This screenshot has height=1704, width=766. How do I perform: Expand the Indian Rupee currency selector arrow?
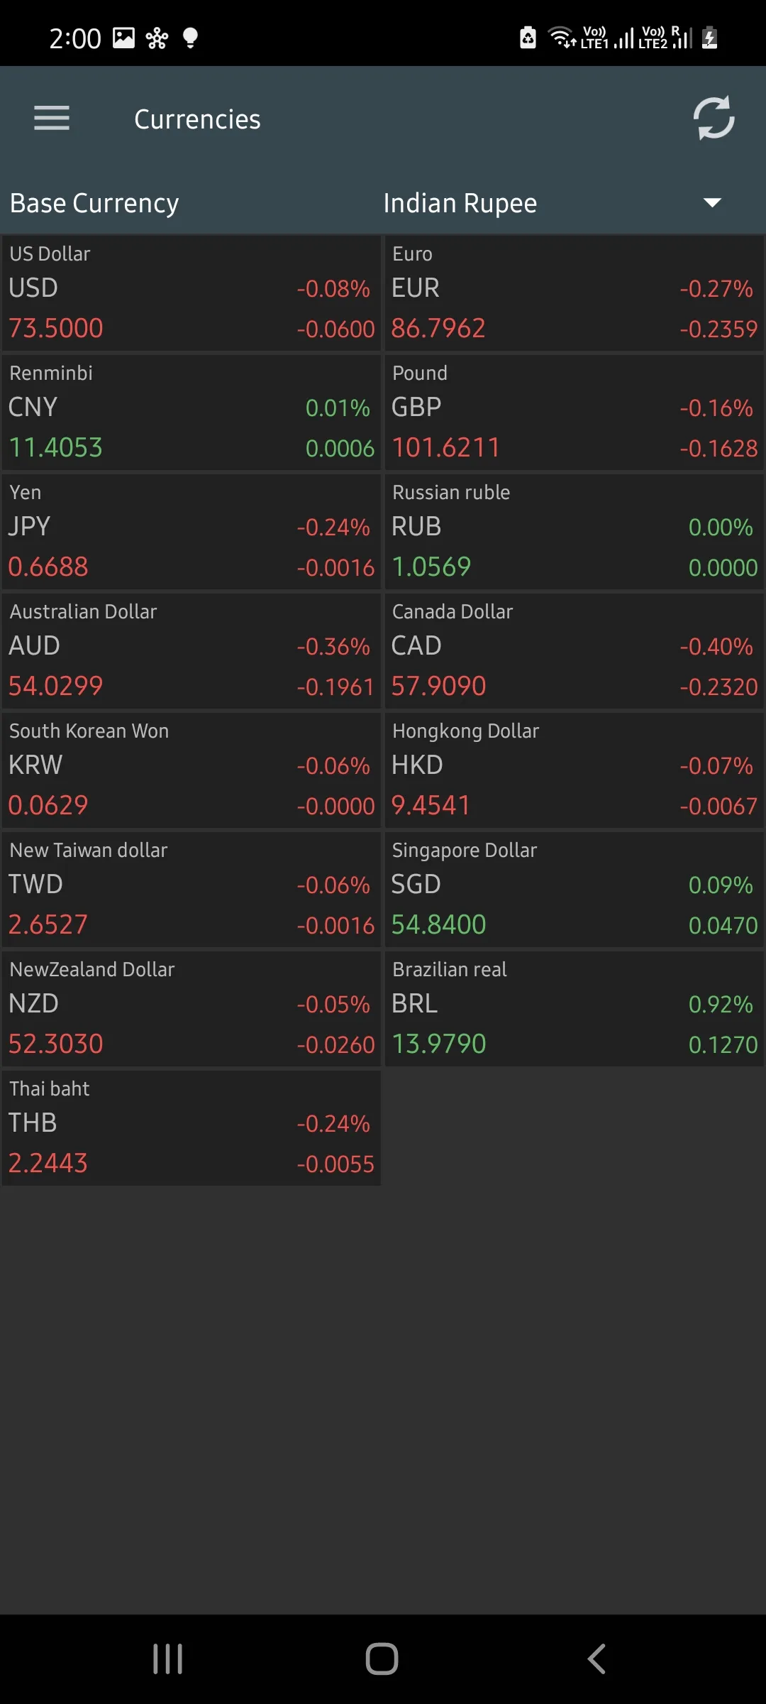point(711,203)
